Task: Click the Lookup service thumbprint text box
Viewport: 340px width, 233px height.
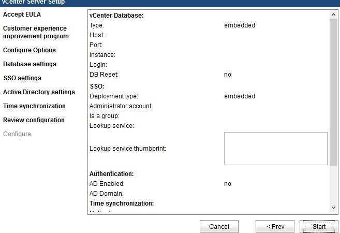Action: (x=276, y=149)
